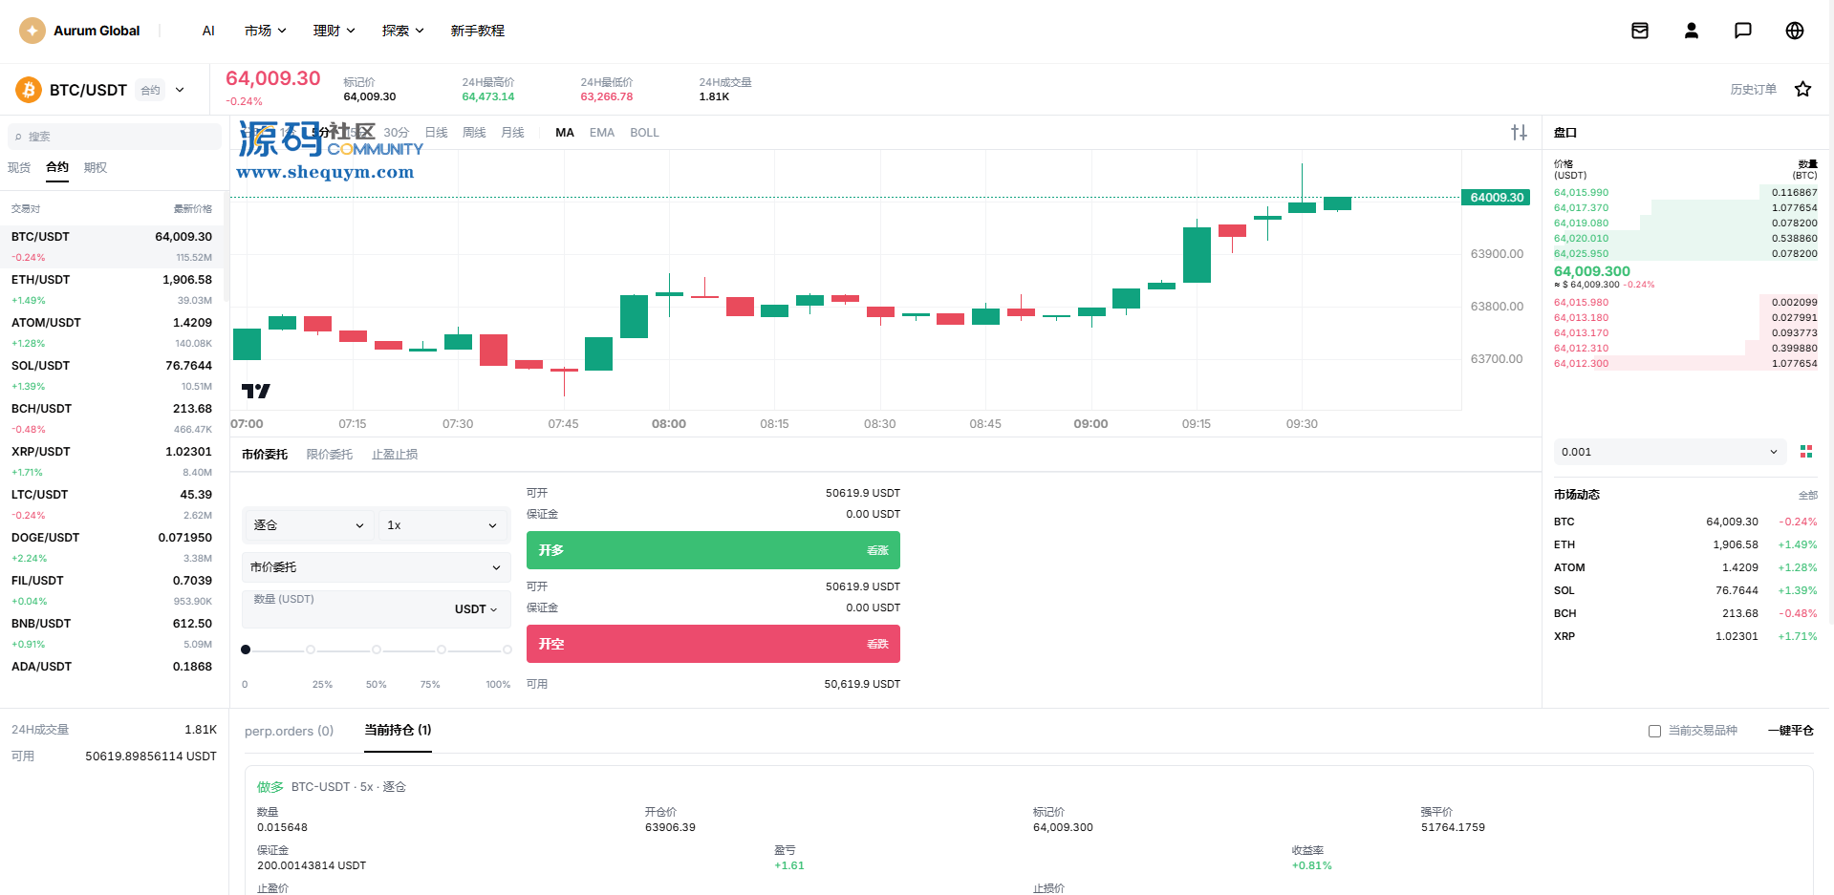Open the 市场 menu in navigation
The height and width of the screenshot is (895, 1834).
(x=266, y=31)
